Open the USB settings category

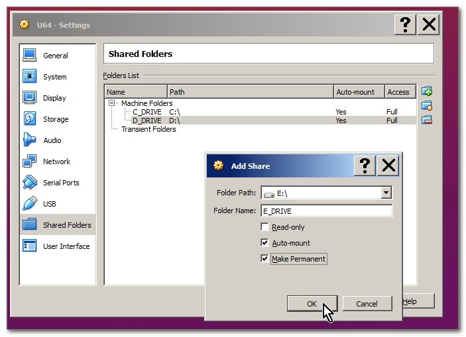[49, 204]
